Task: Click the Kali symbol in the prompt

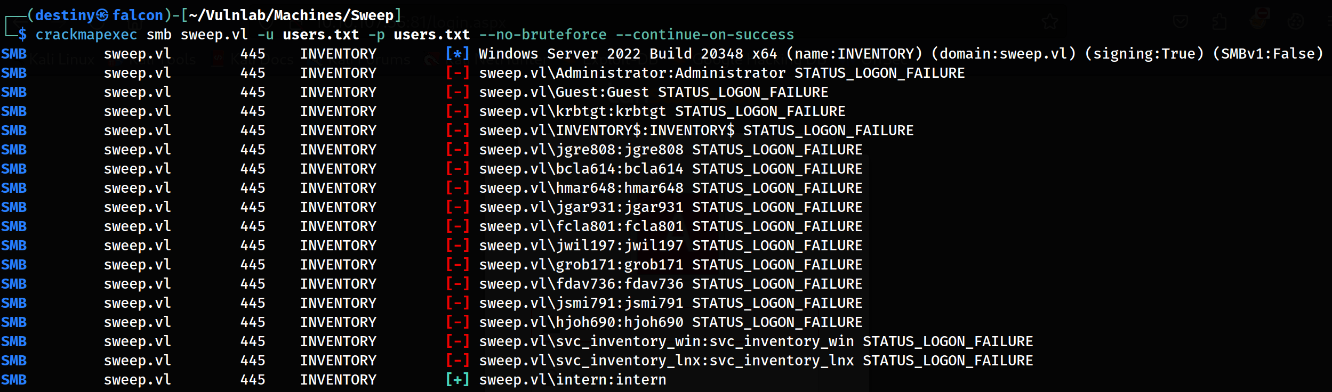Action: pos(103,15)
